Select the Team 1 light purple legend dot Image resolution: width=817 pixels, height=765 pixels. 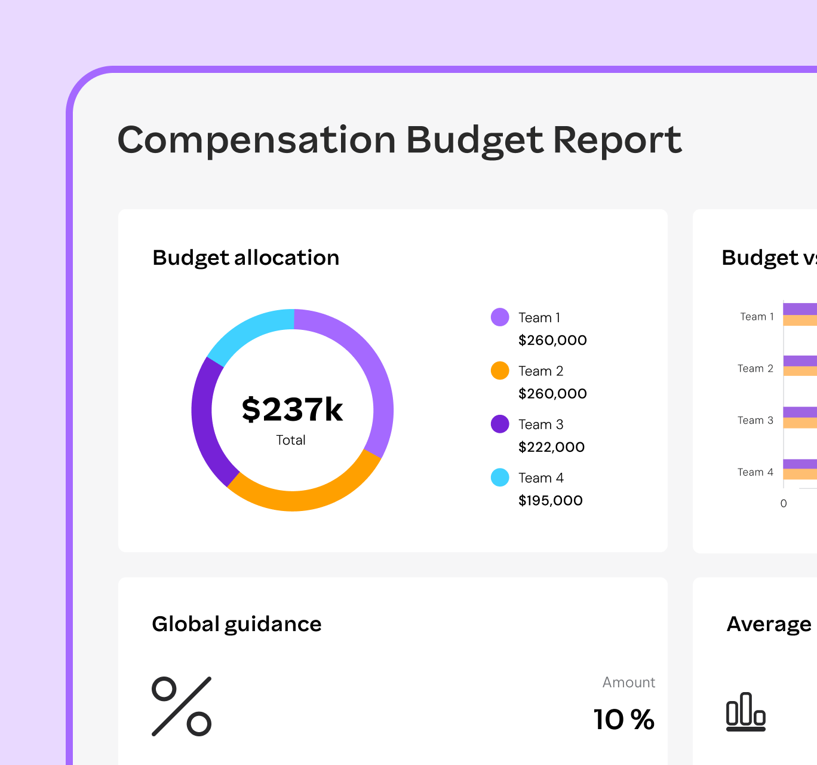(x=500, y=317)
